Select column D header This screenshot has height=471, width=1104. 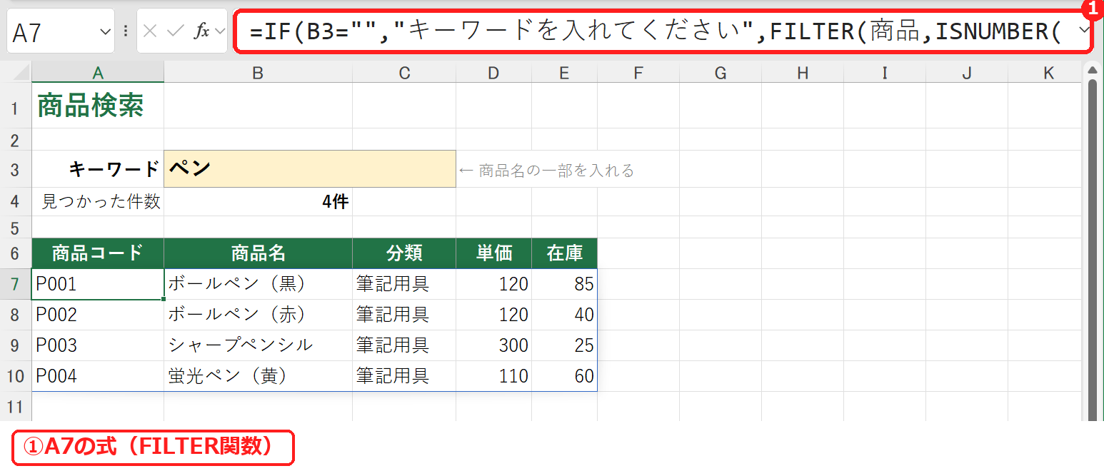(493, 72)
